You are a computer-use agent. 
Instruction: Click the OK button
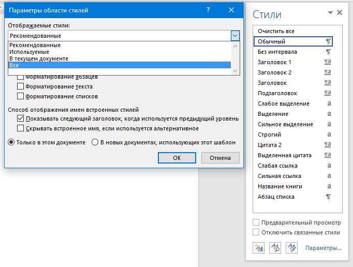pyautogui.click(x=176, y=158)
